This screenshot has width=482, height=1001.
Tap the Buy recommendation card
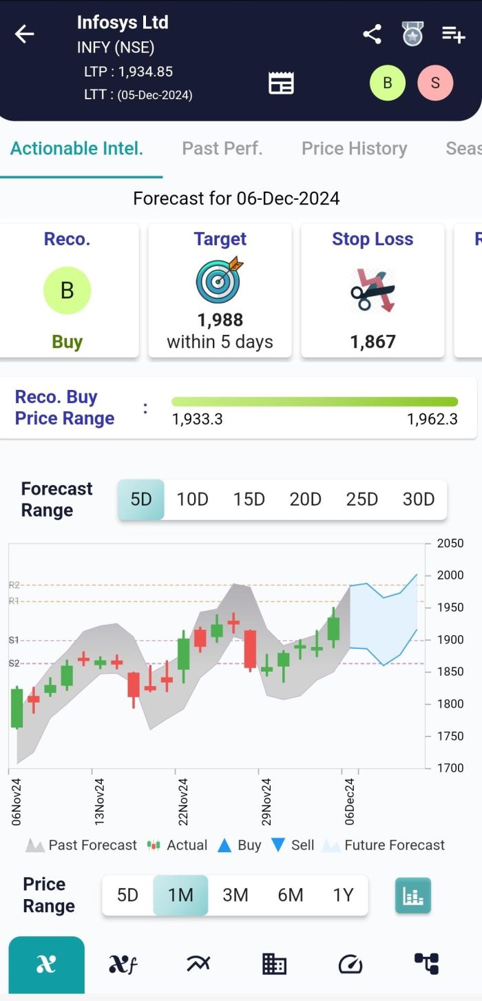(x=67, y=290)
